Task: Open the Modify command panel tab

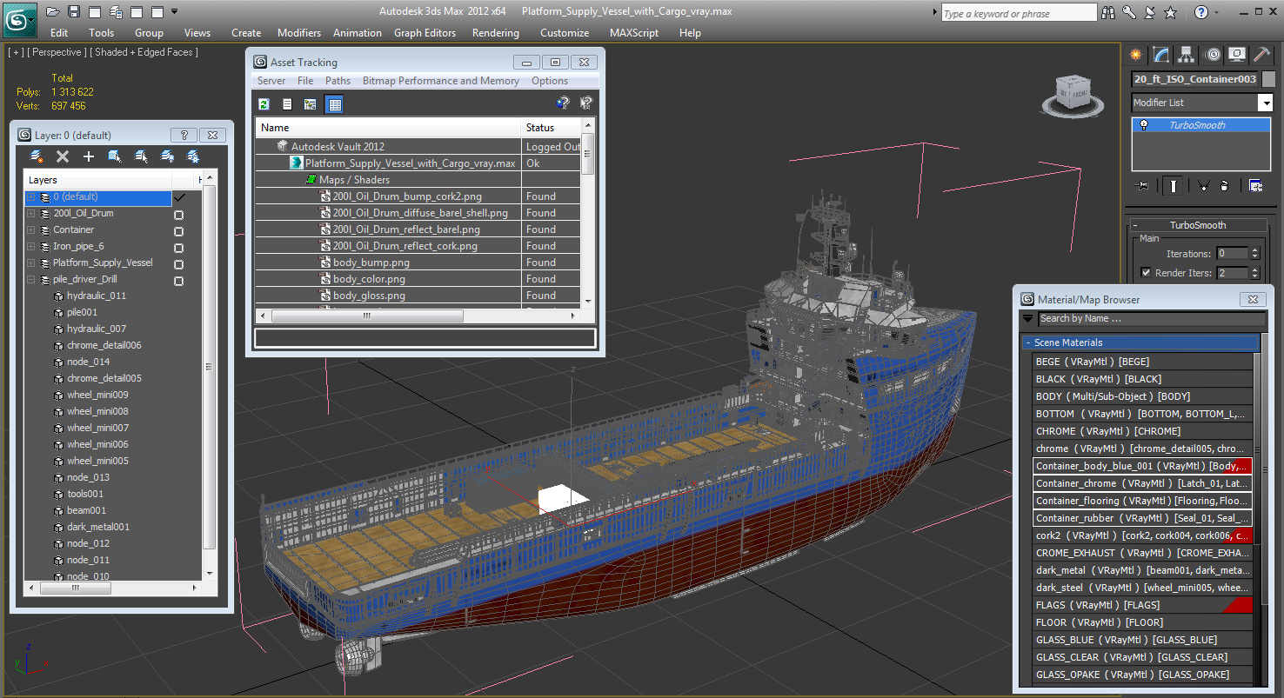Action: (1161, 55)
